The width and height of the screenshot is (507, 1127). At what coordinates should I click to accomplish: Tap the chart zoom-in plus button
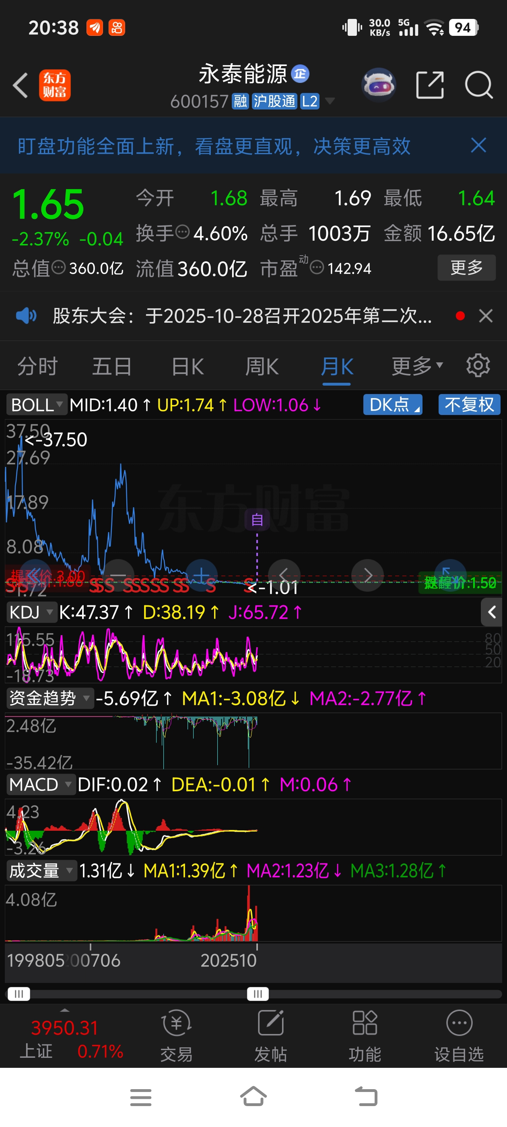point(202,575)
